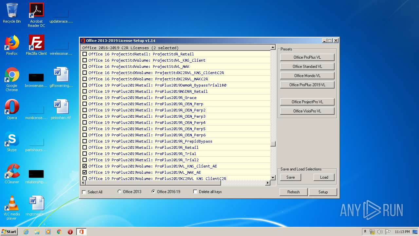This screenshot has width=419, height=236.
Task: Open Internet Explorer in the taskbar
Action: (x=26, y=232)
